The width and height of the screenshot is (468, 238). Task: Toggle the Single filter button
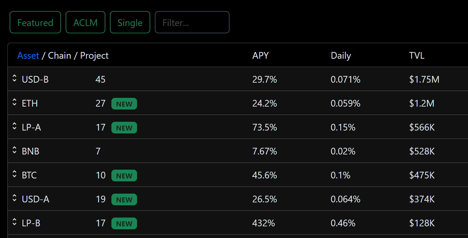(130, 22)
